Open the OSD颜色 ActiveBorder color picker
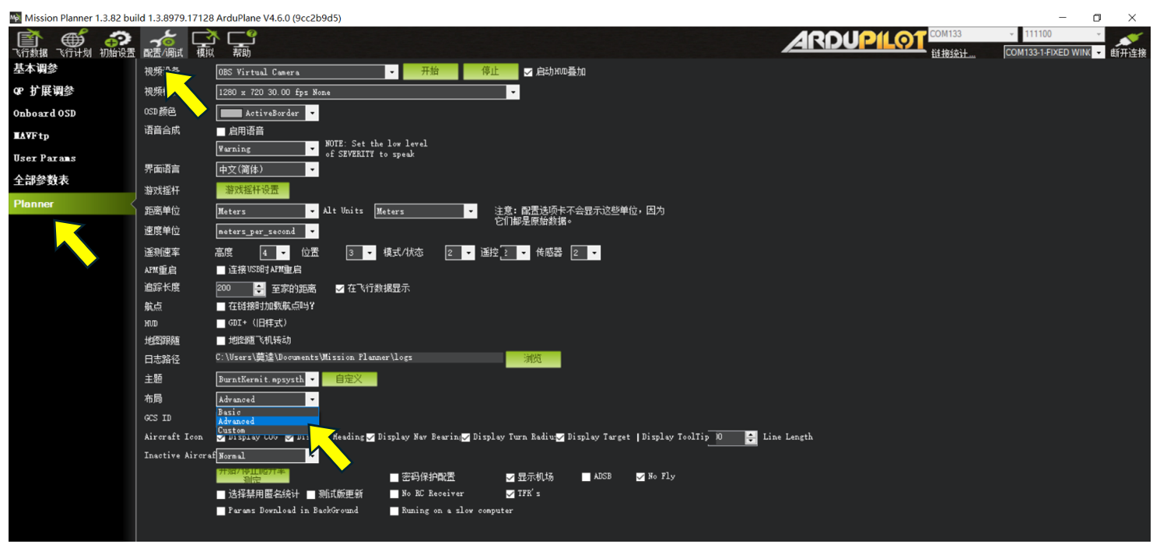1160x551 pixels. (x=267, y=113)
